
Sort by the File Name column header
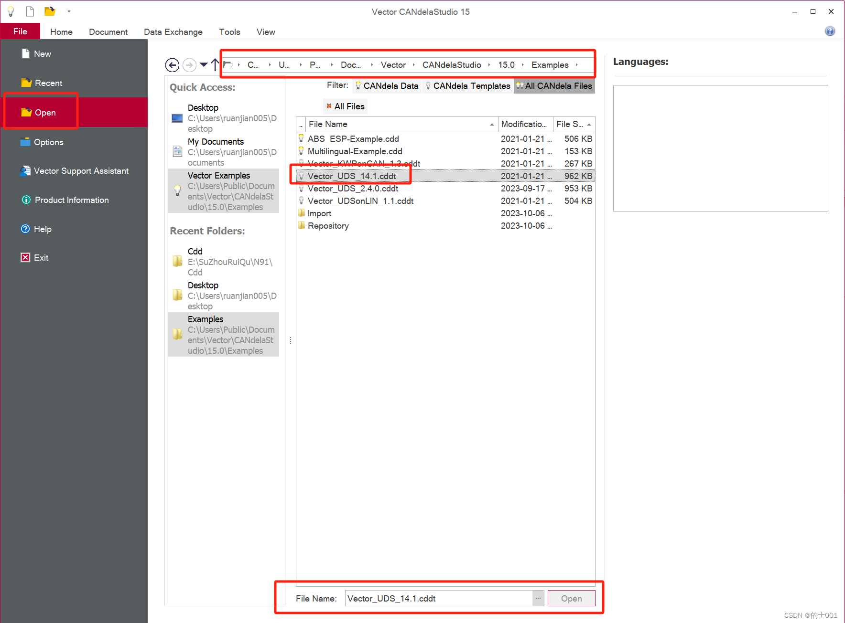[401, 124]
